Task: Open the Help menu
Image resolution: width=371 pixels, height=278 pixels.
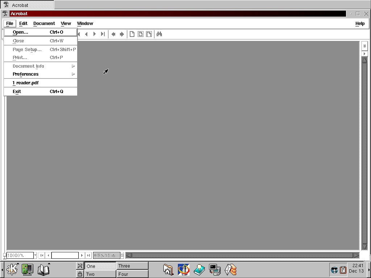Action: pyautogui.click(x=360, y=24)
